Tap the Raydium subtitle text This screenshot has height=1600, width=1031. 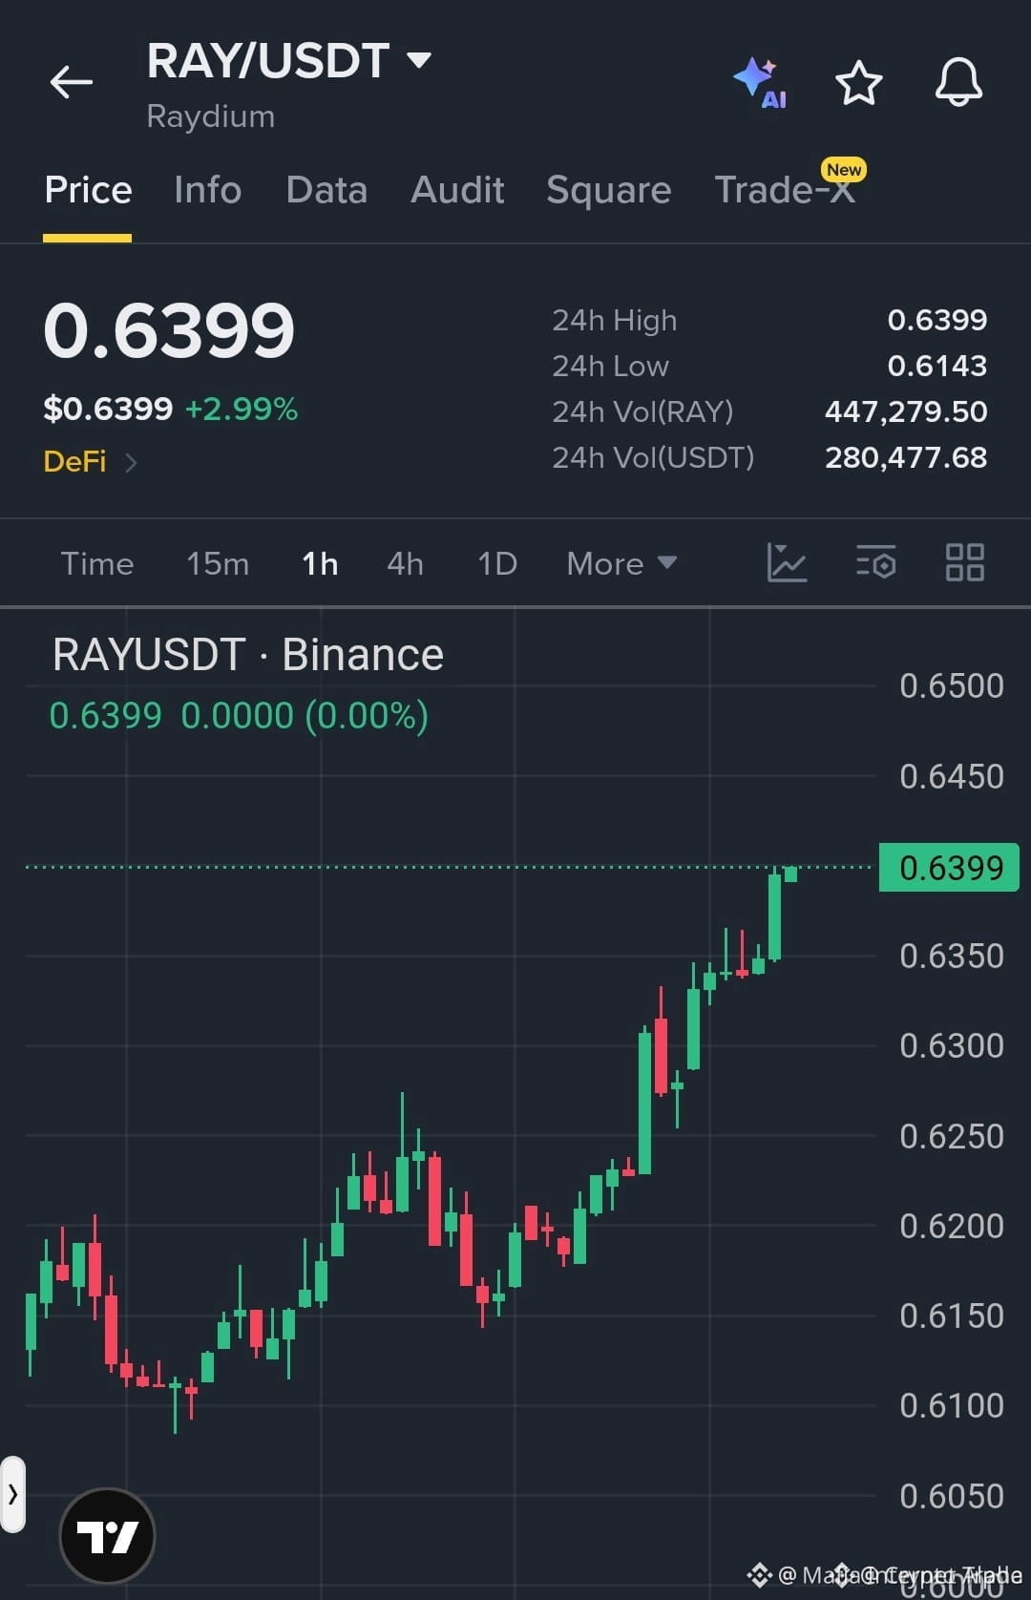coord(211,116)
